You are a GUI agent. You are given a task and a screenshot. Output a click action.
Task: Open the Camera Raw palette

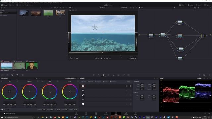coord(2,75)
